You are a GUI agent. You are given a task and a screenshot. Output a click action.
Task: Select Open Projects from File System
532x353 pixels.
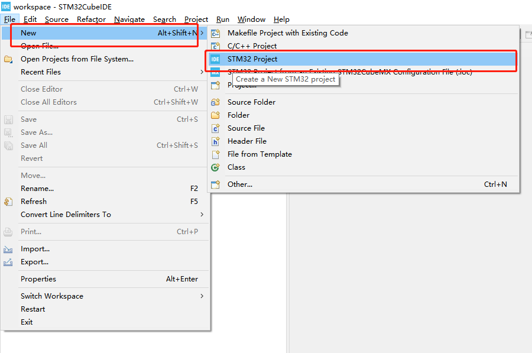pos(105,59)
